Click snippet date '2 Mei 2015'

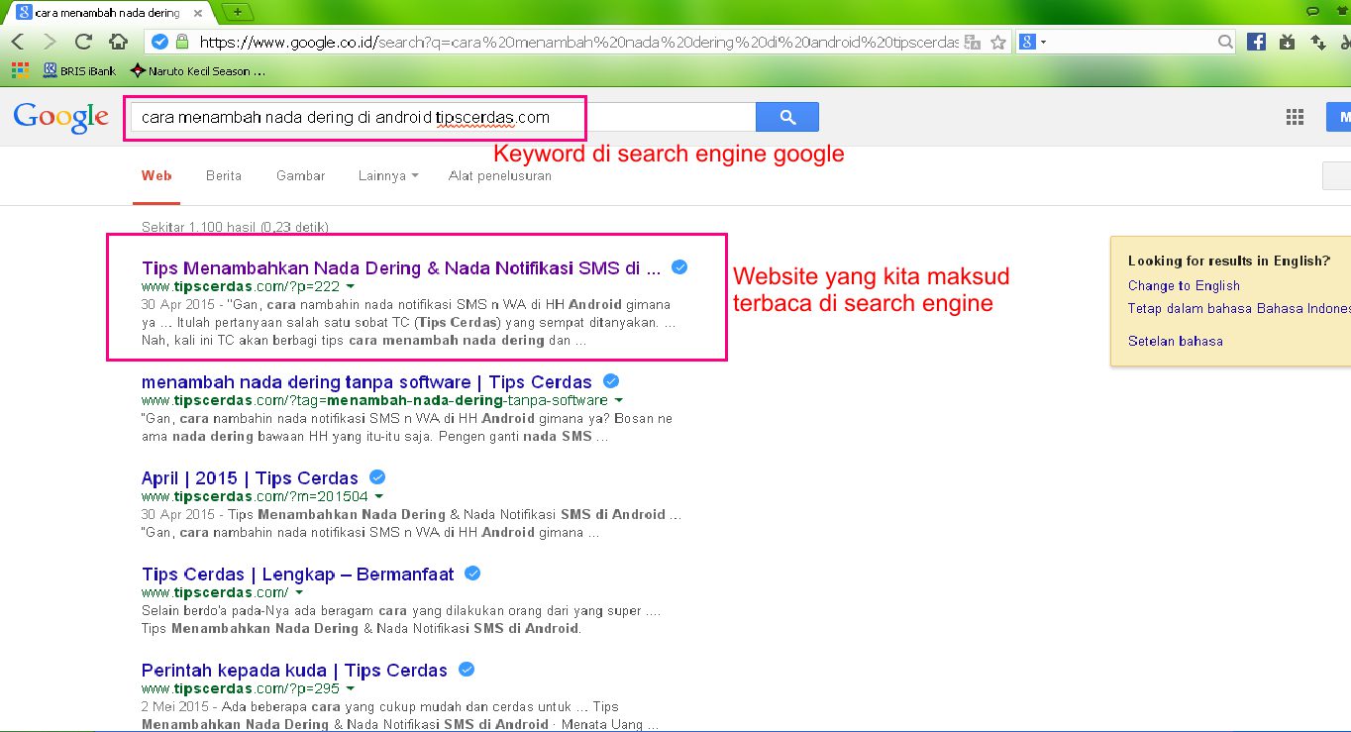[x=175, y=707]
